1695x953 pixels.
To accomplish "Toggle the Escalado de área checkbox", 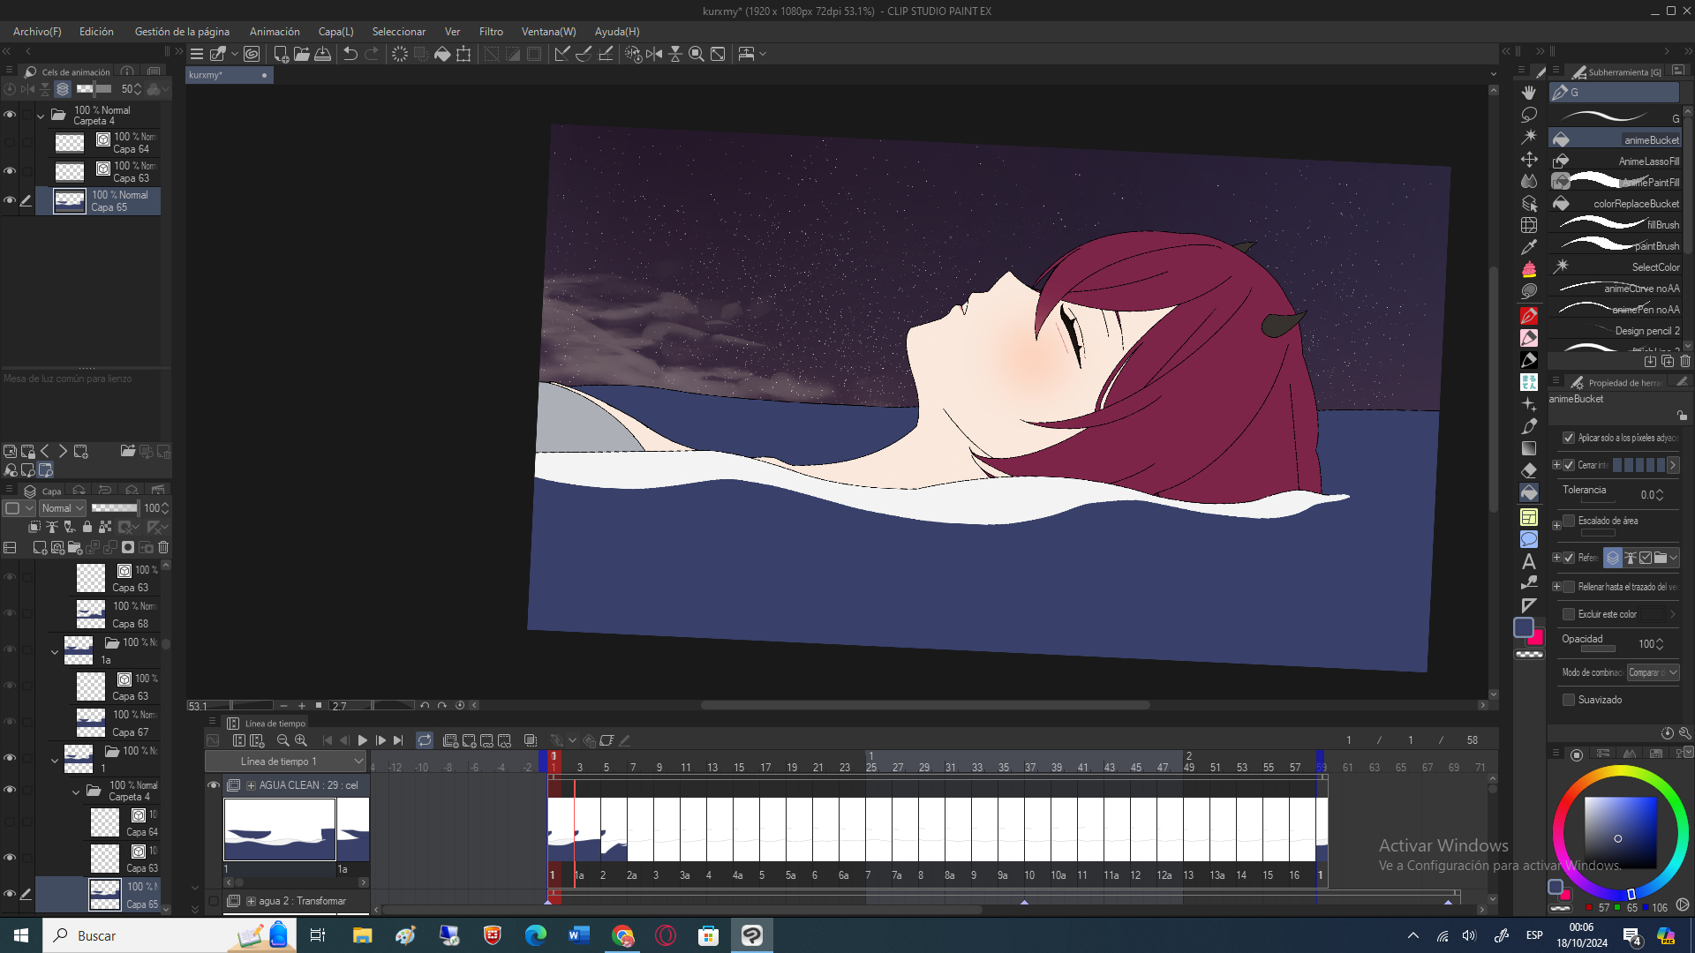I will click(x=1569, y=521).
